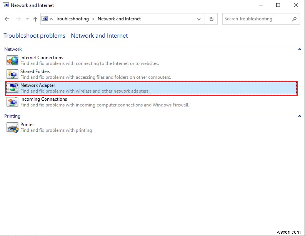Open the Internet Connections troubleshooter icon
This screenshot has height=236, width=305.
coord(12,60)
